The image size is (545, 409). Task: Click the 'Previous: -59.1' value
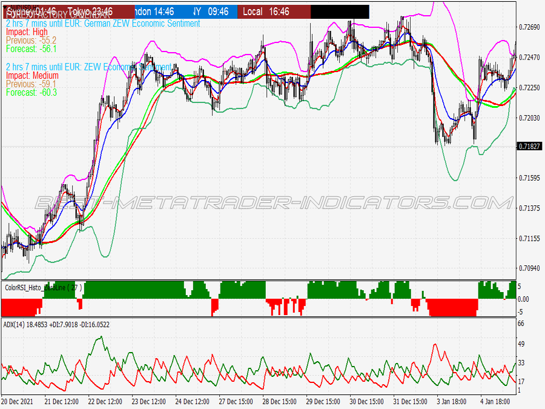click(x=31, y=84)
